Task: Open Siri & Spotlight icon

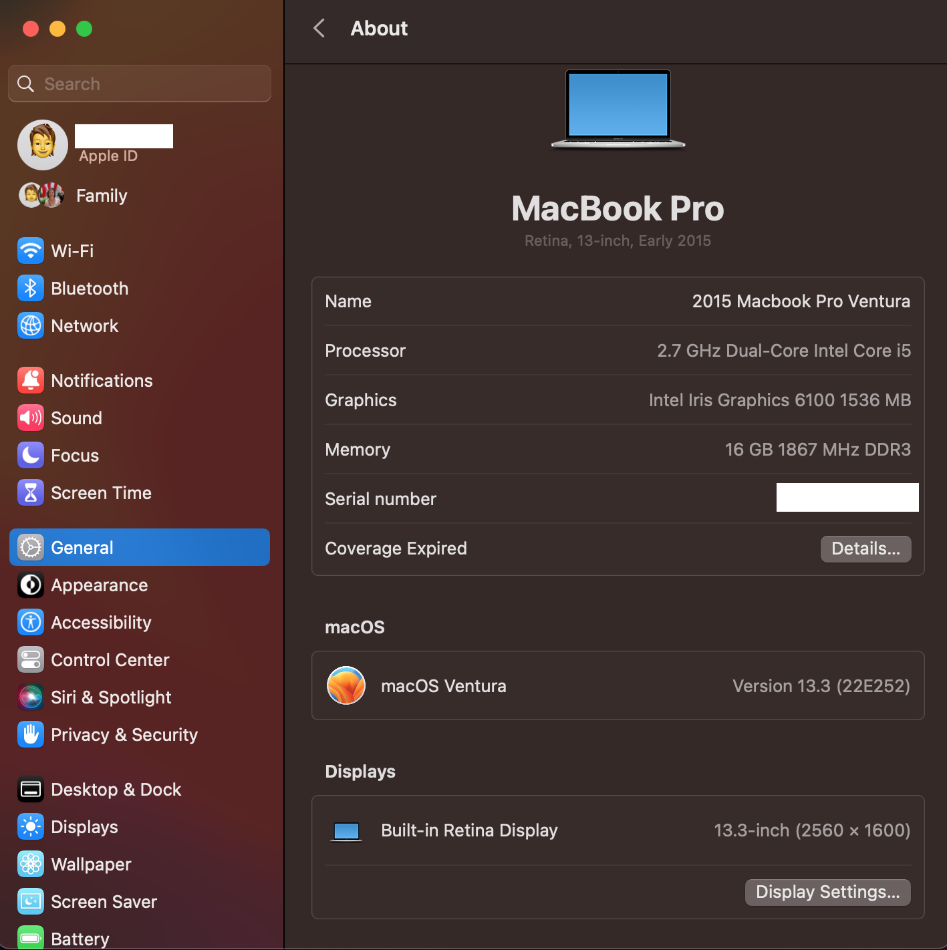Action: point(31,697)
